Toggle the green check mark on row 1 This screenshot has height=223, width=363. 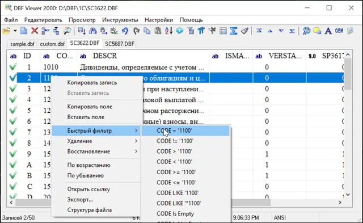[x=13, y=67]
